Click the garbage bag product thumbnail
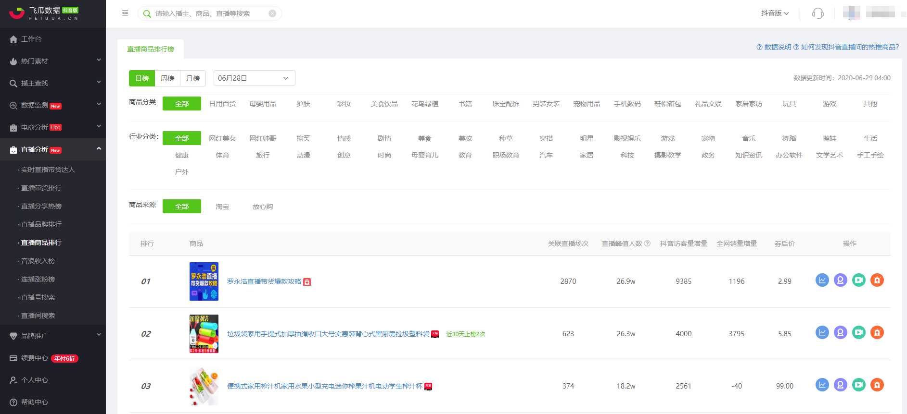The image size is (907, 414). tap(204, 334)
